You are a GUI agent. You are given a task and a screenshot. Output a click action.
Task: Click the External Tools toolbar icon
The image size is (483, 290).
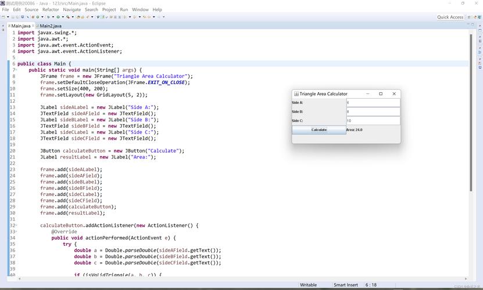[x=68, y=17]
